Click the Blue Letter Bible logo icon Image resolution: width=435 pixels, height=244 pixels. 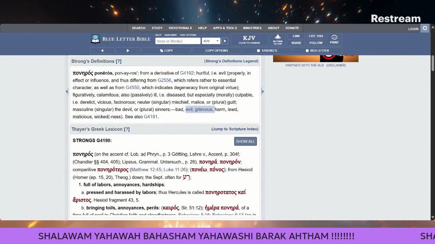95,39
